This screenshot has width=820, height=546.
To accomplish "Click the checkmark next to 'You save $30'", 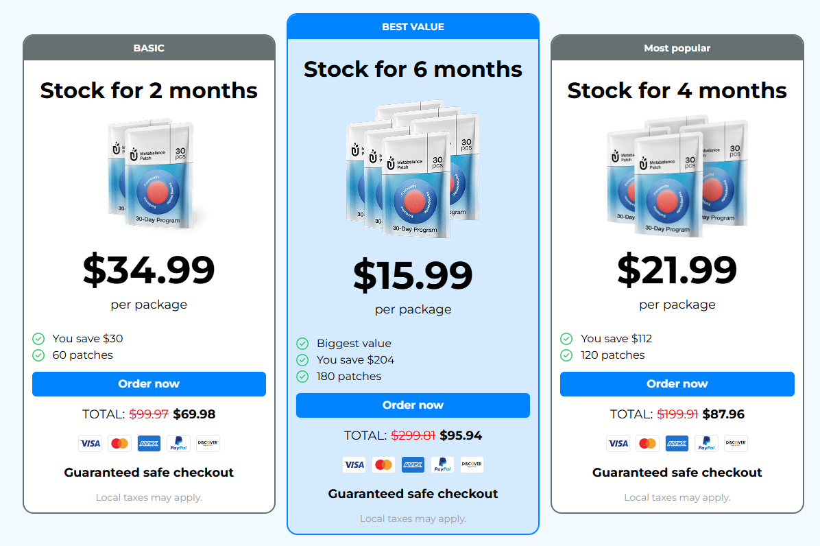I will (38, 339).
